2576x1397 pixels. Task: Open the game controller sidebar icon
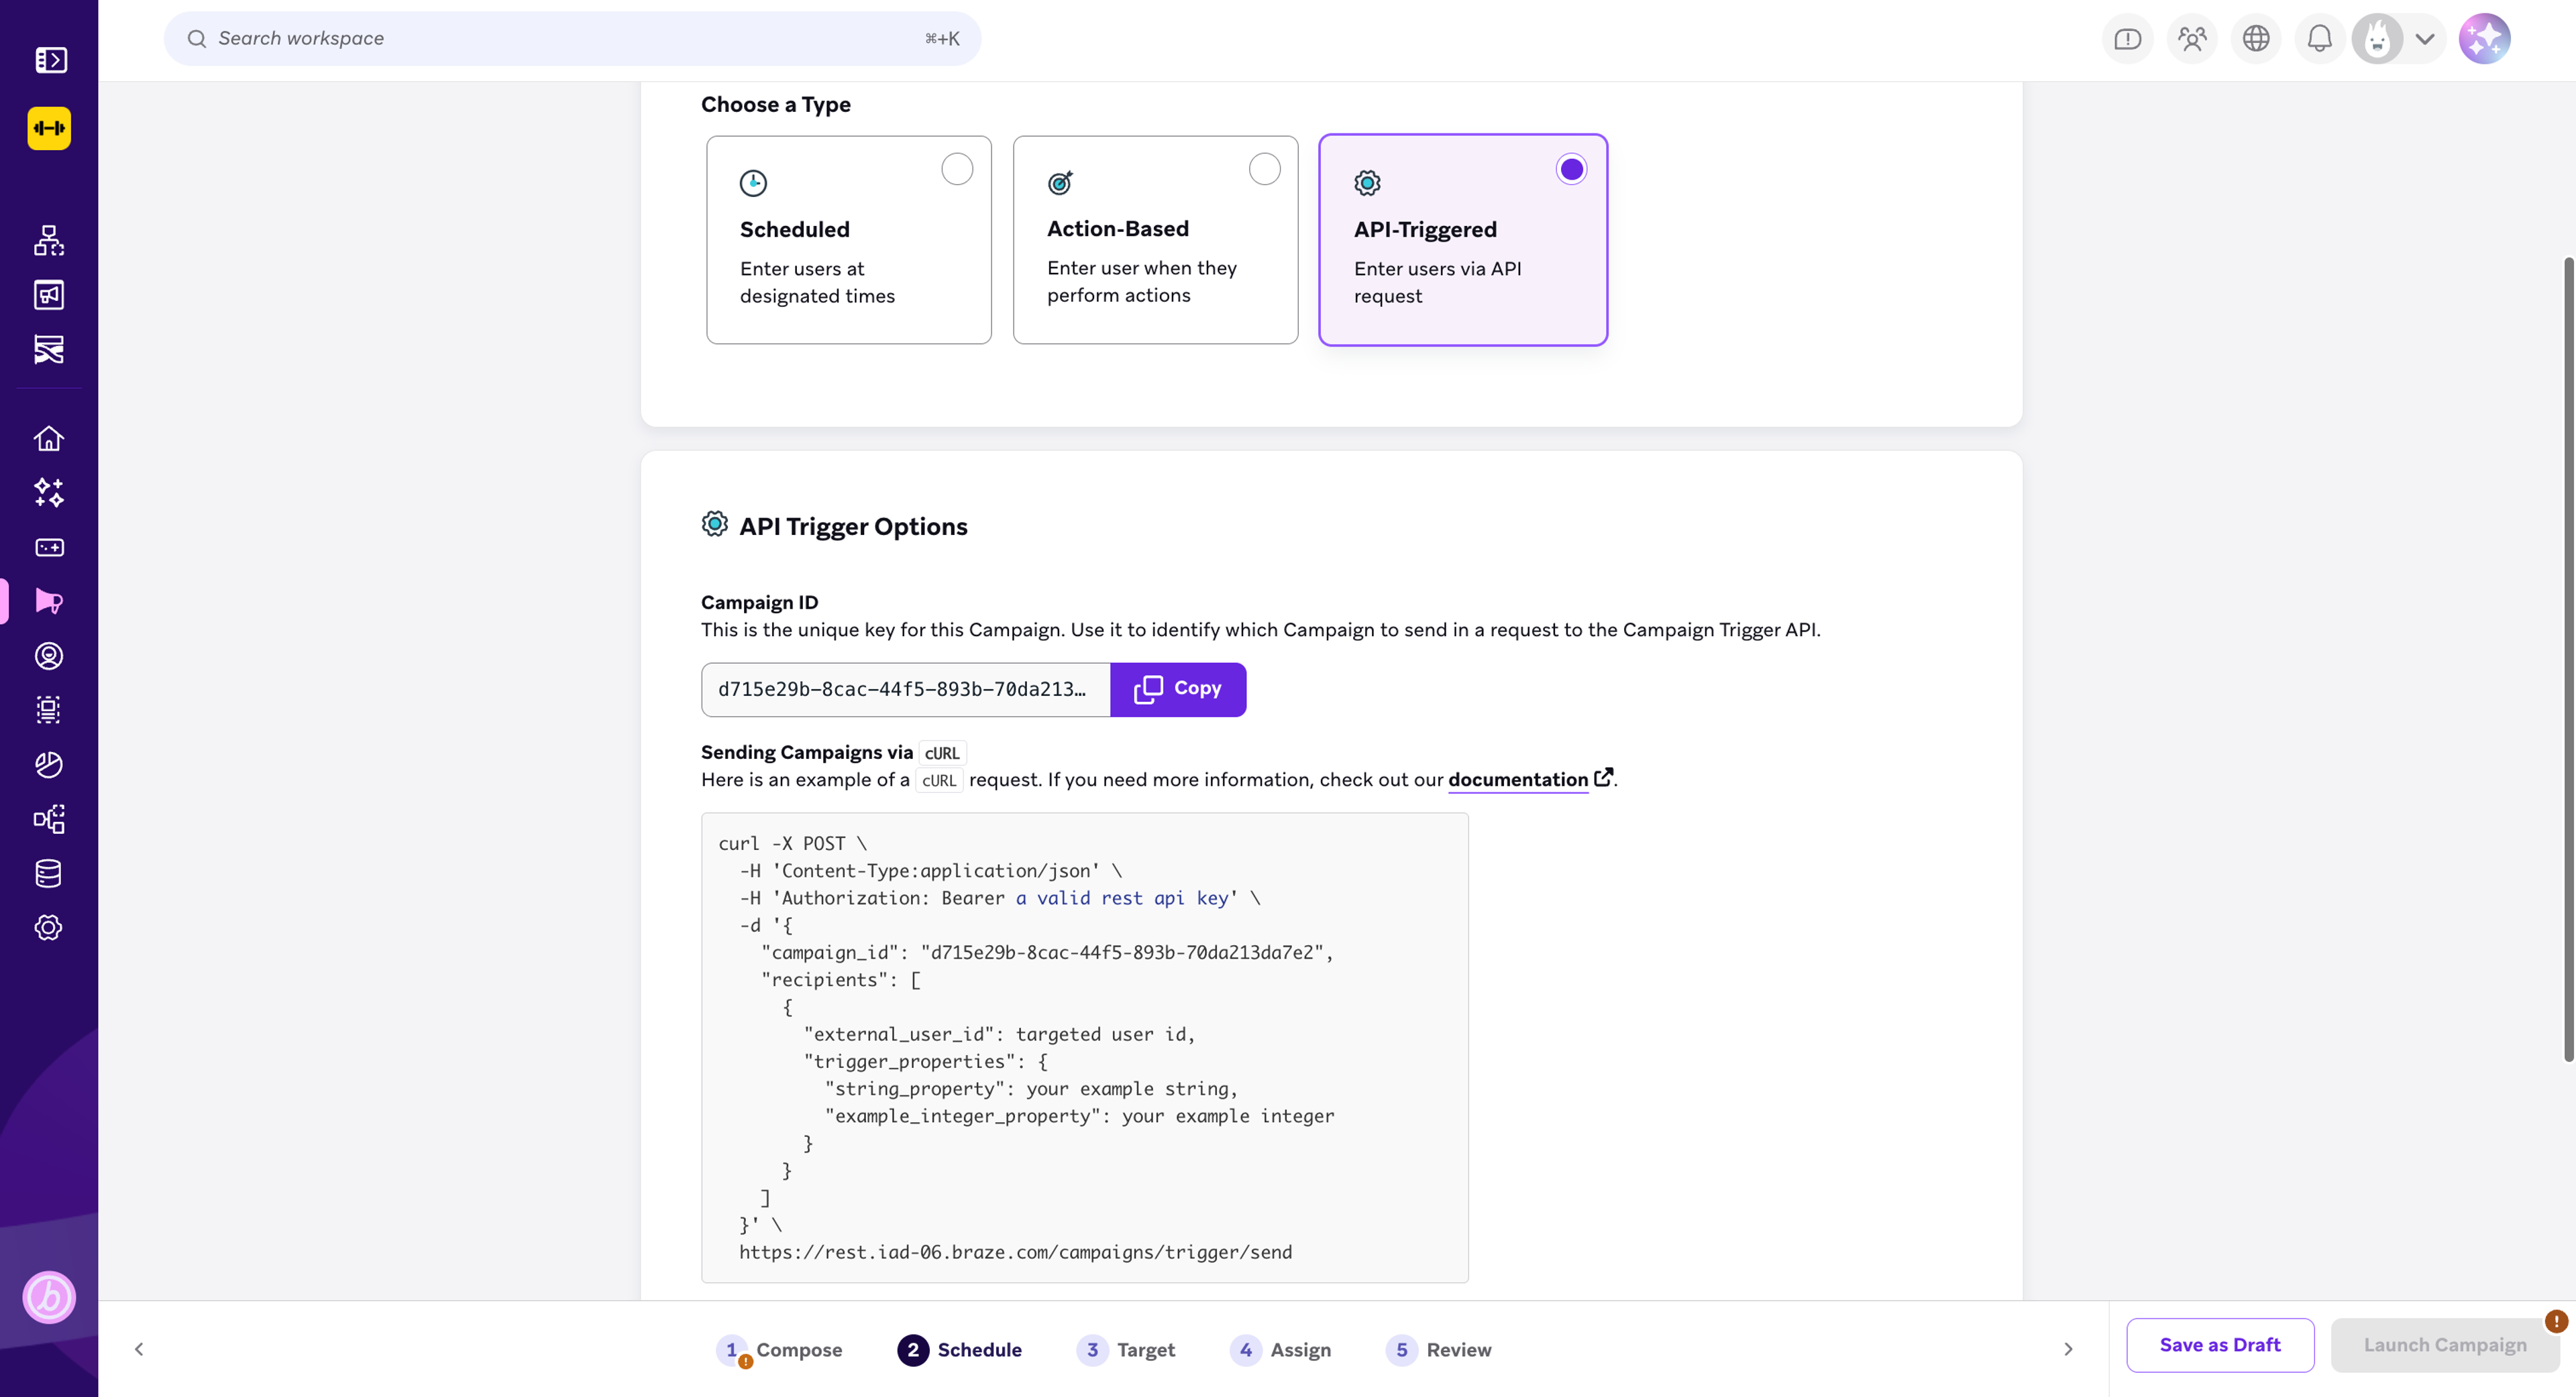click(x=49, y=548)
